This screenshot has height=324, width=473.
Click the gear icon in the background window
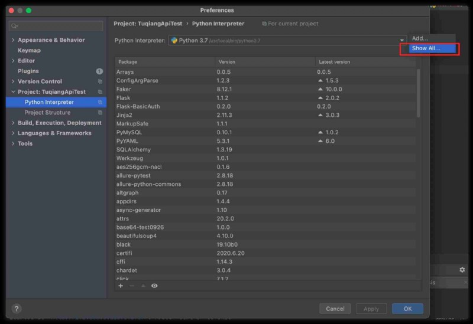click(x=462, y=270)
